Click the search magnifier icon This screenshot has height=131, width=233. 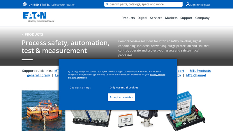[107, 4]
